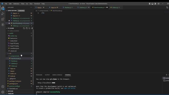Collapse all folders in Explorer
This screenshot has height=95, width=169.
pos(32,28)
